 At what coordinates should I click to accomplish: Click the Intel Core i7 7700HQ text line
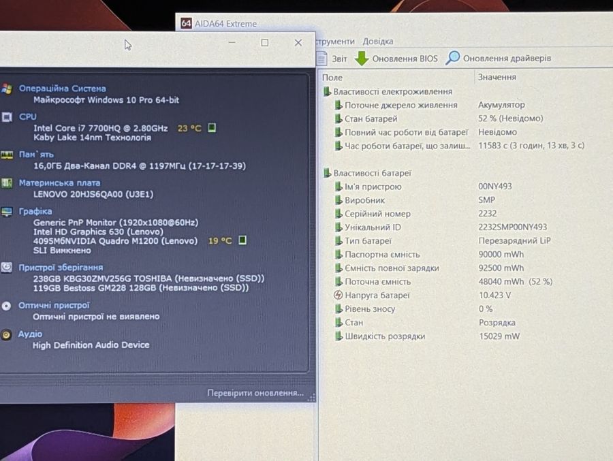click(101, 128)
